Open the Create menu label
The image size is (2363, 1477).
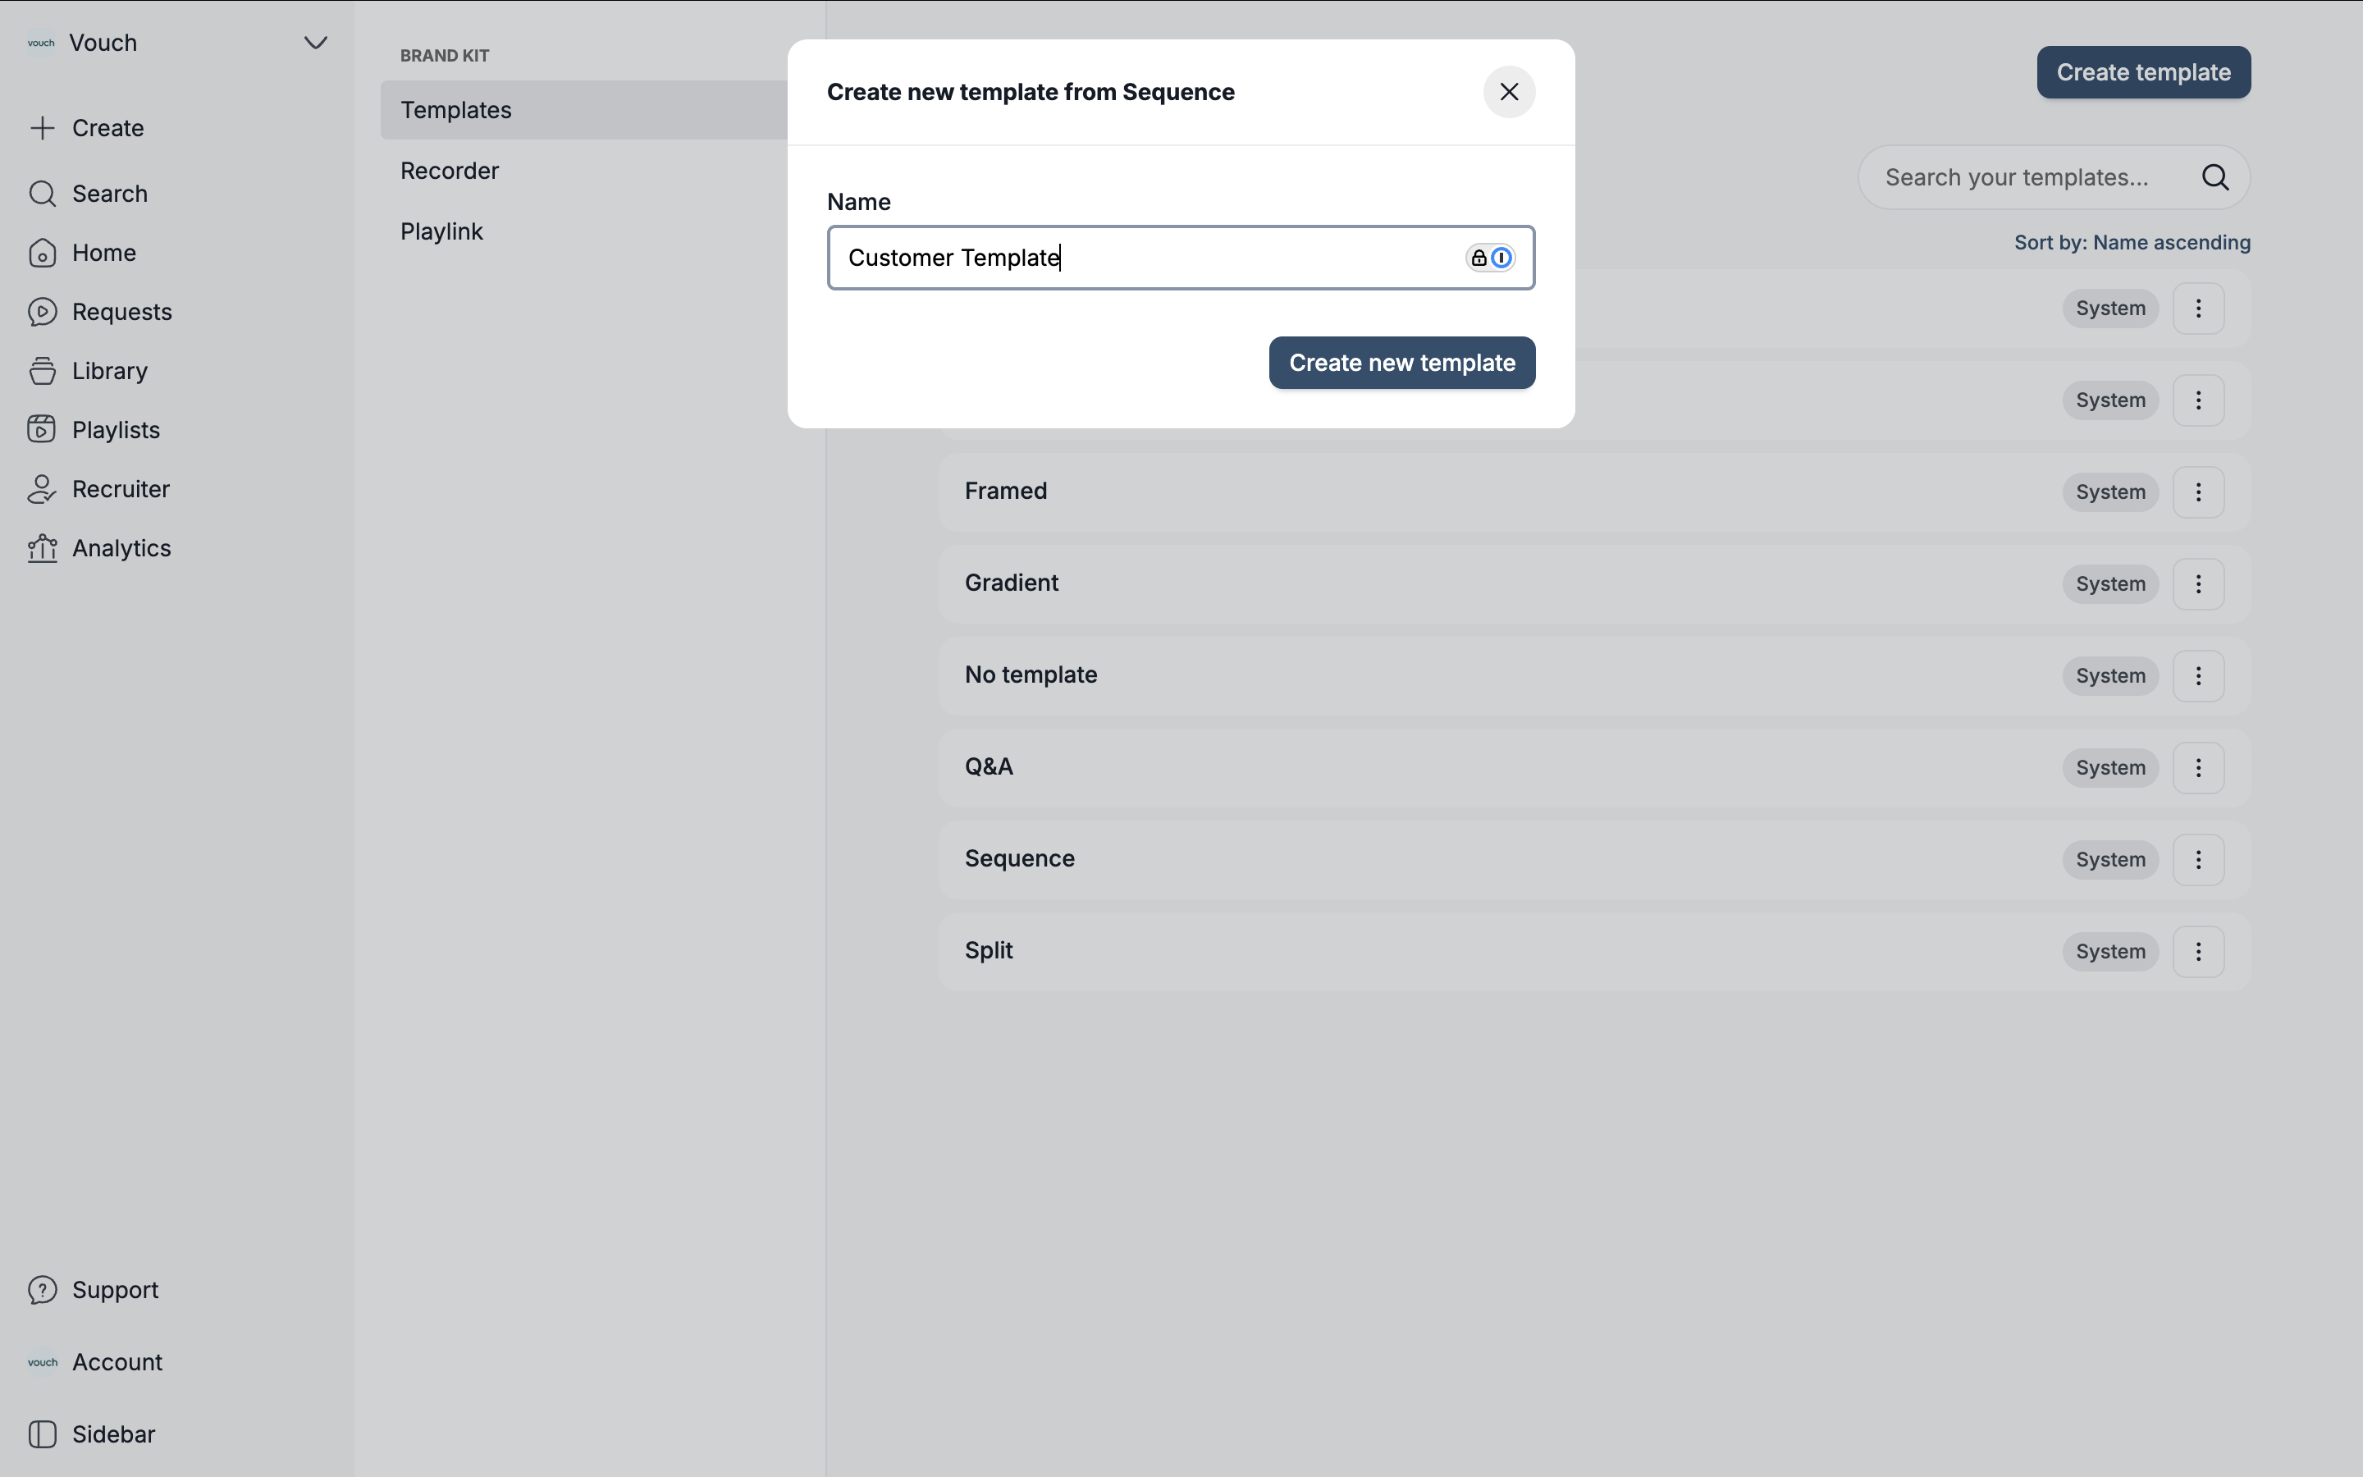pyautogui.click(x=107, y=128)
